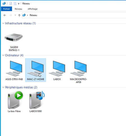Select the LABOX computer icon

point(57,70)
